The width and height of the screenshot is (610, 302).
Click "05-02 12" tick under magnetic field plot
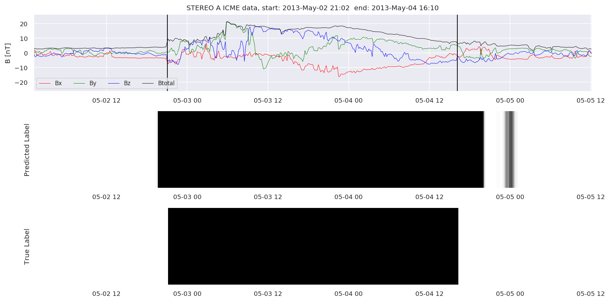[x=106, y=101]
